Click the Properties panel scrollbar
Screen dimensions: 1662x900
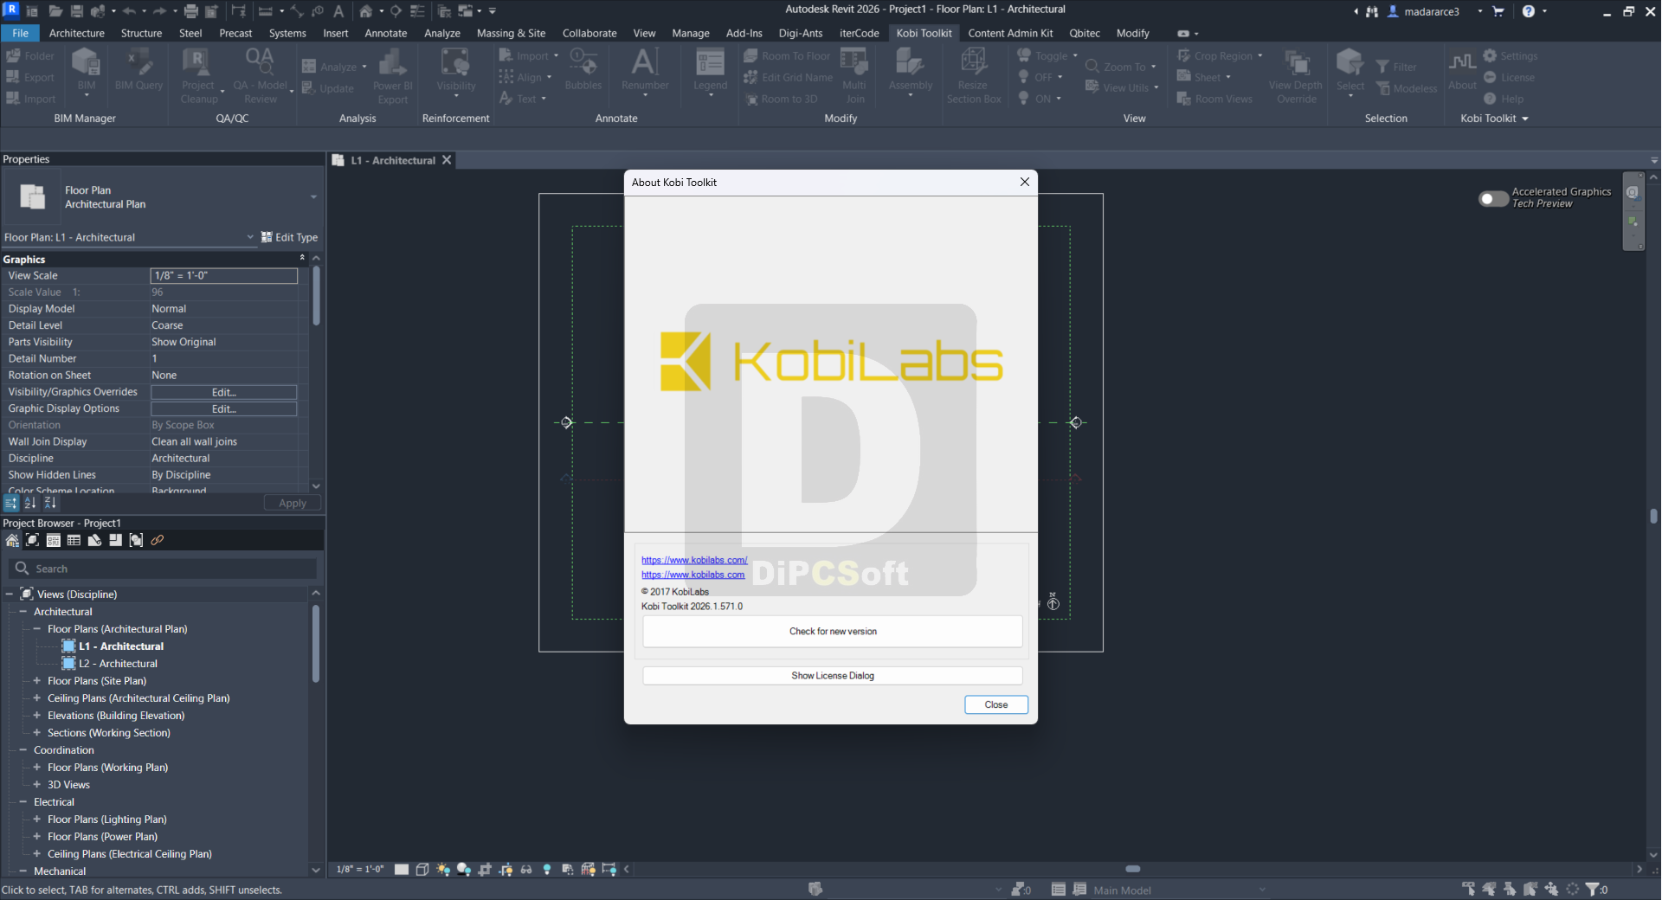pos(316,295)
